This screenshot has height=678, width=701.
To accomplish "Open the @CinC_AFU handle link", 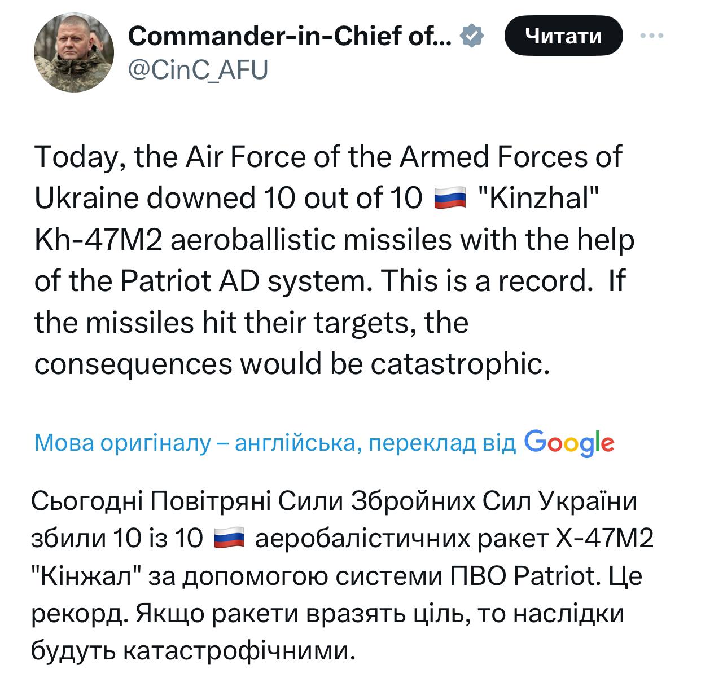I will (198, 71).
